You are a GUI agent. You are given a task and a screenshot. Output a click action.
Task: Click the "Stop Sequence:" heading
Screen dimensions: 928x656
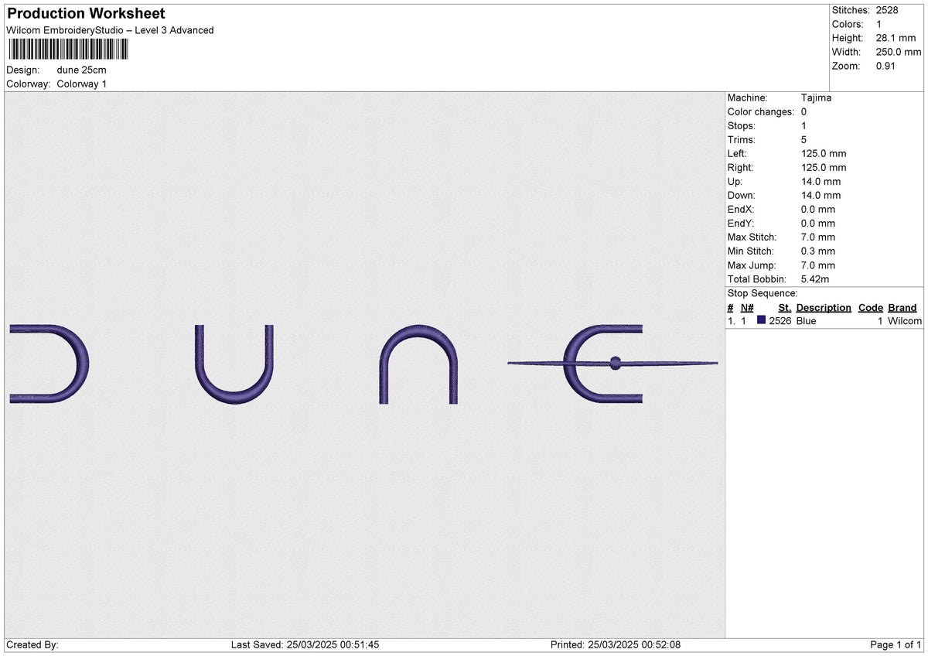tap(763, 293)
